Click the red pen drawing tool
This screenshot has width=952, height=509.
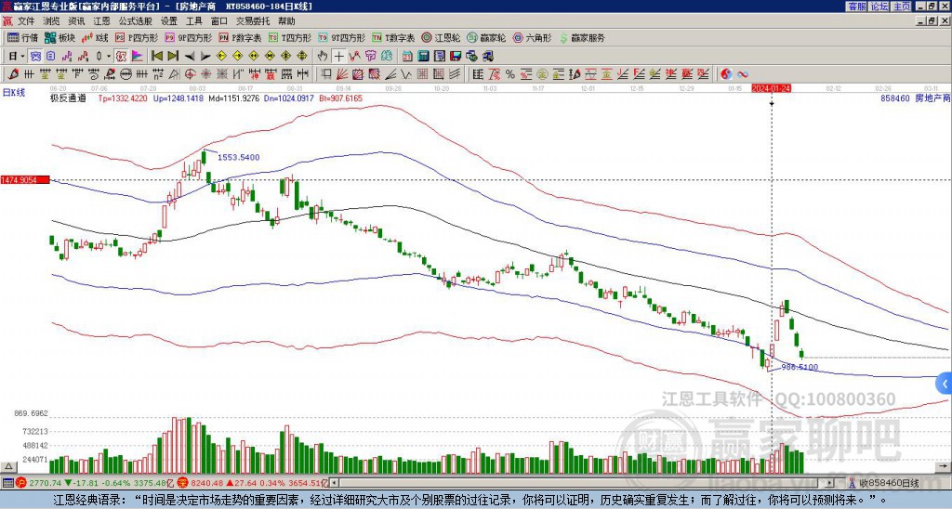tap(12, 74)
